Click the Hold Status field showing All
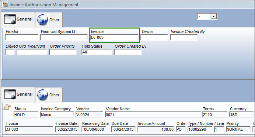The image size is (255, 137). pyautogui.click(x=97, y=52)
